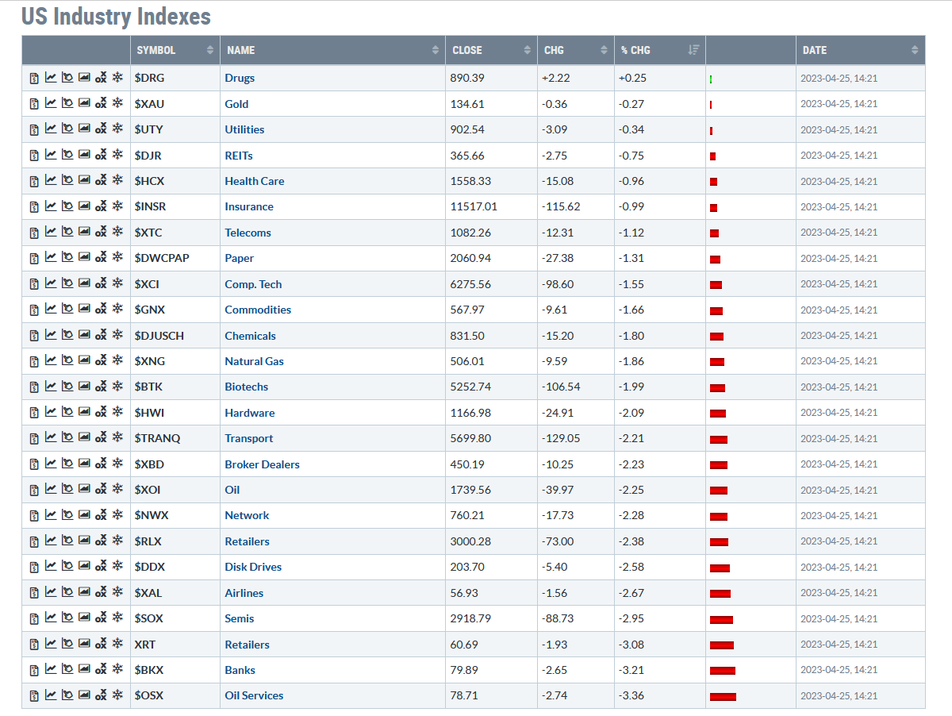This screenshot has height=716, width=952.
Task: Open the Natural Gas index link
Action: [x=254, y=361]
